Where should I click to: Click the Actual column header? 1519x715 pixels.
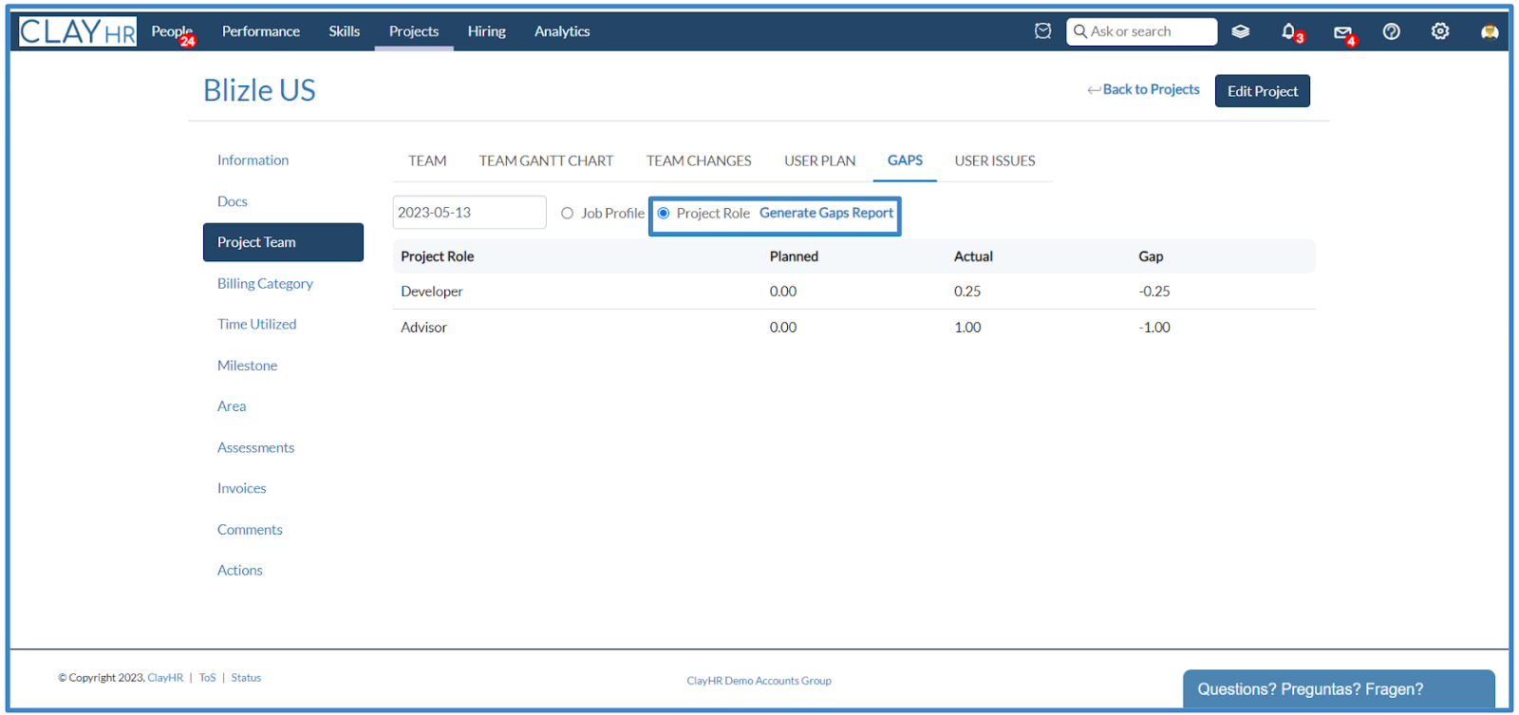(x=973, y=256)
